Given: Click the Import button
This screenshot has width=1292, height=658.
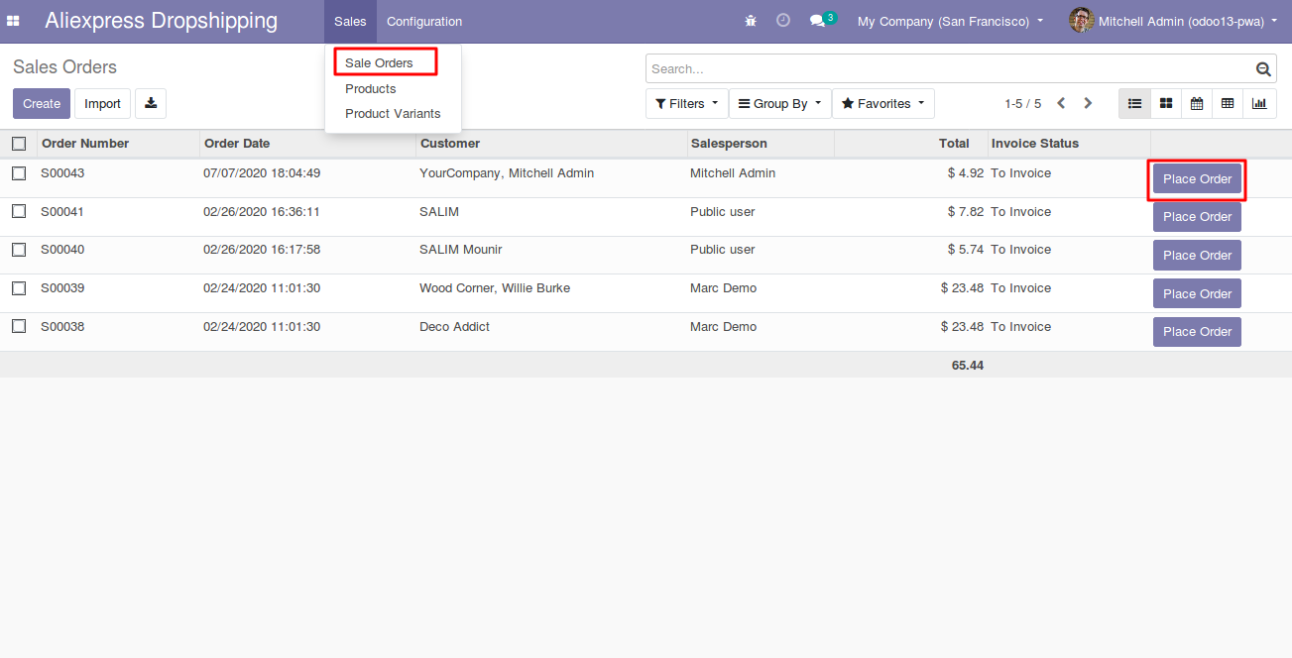Looking at the screenshot, I should pos(102,103).
